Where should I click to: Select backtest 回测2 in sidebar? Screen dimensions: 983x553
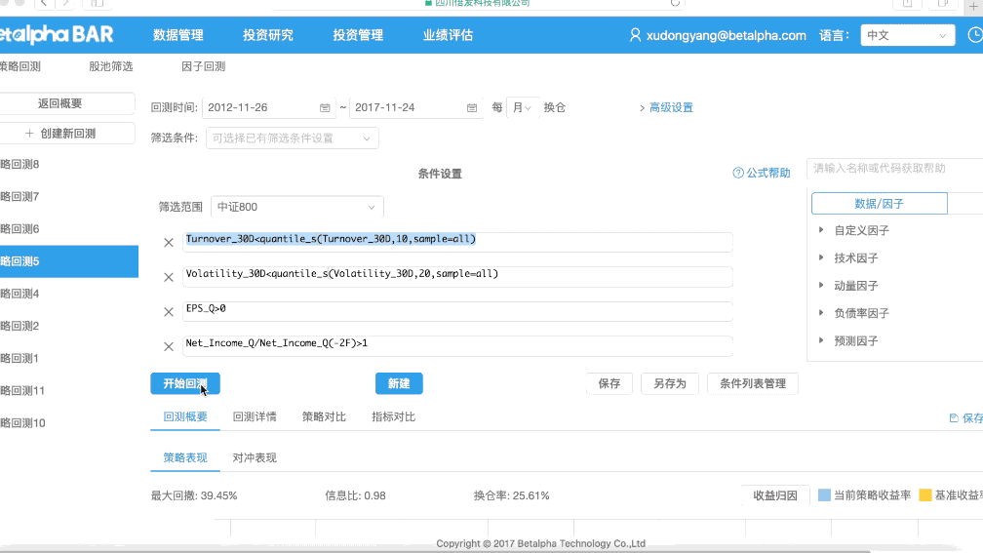point(69,326)
